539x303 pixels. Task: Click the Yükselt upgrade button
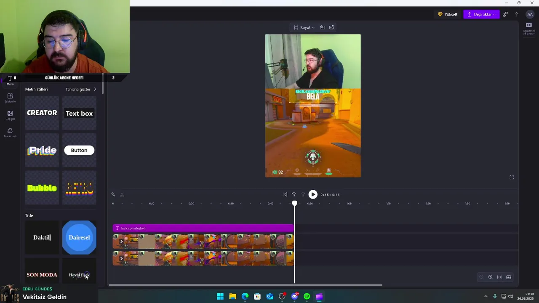coord(447,14)
